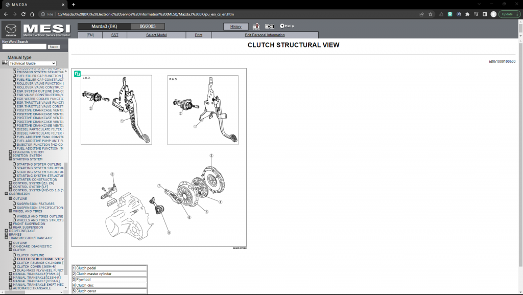Collapse the SUSPENSION tree node
The image size is (523, 295).
pos(7,194)
